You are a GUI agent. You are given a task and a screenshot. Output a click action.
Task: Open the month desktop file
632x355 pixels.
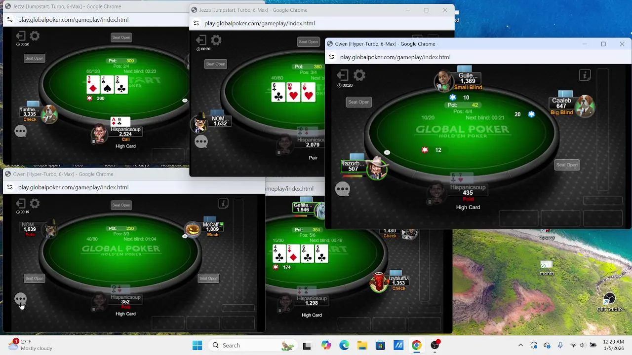[x=546, y=268]
